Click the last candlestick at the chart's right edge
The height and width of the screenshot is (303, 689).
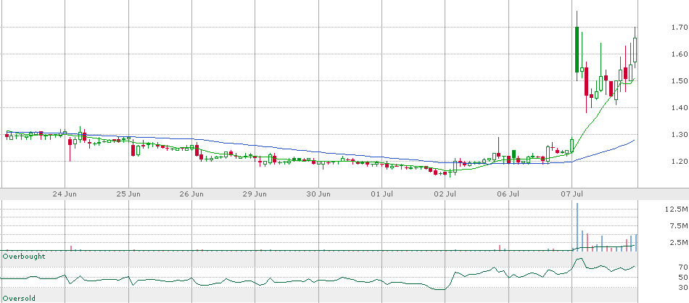tap(635, 50)
